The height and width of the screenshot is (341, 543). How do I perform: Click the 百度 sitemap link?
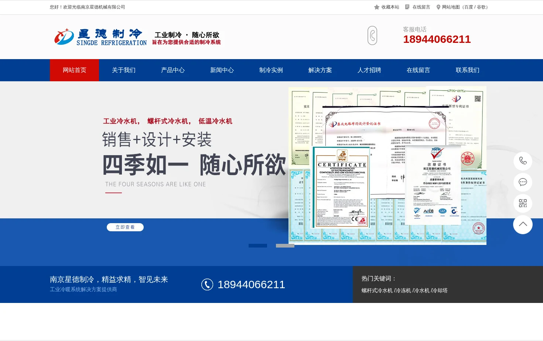pos(468,7)
